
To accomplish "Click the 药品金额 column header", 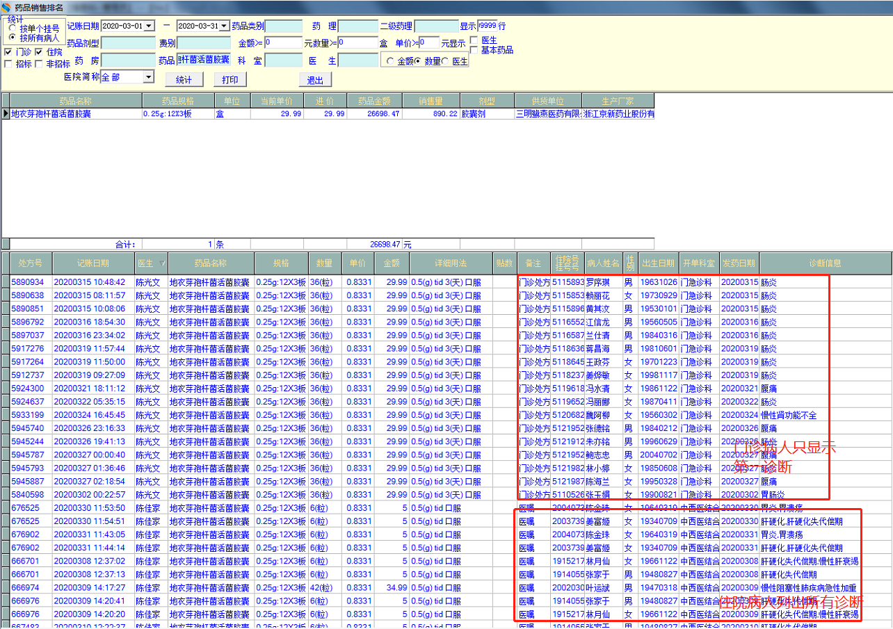I will [374, 101].
